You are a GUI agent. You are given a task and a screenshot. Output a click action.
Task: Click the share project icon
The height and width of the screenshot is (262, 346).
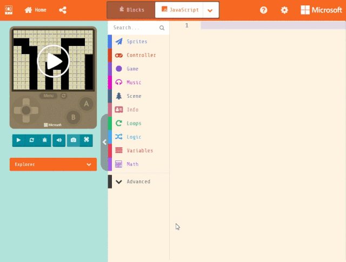(x=63, y=10)
